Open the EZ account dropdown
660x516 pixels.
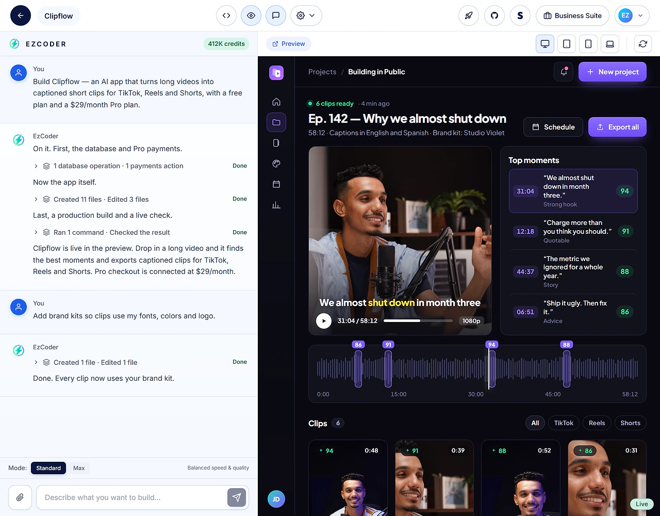pos(632,15)
